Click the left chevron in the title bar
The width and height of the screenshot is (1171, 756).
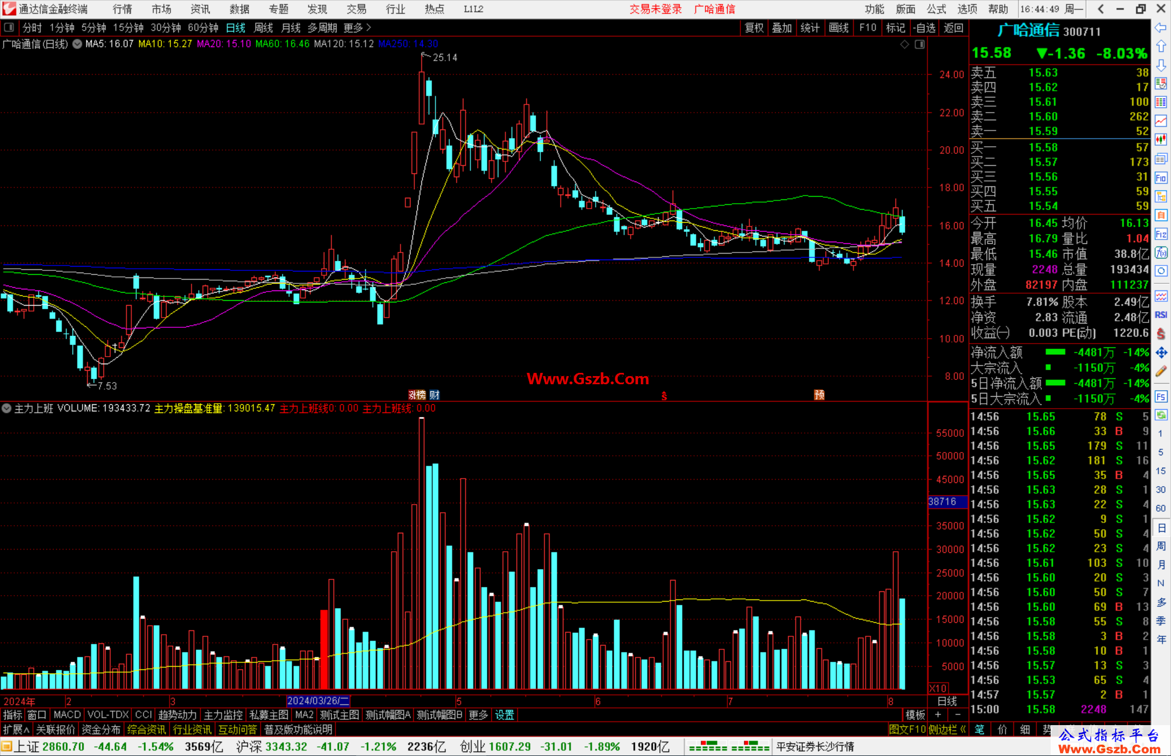pos(1100,9)
